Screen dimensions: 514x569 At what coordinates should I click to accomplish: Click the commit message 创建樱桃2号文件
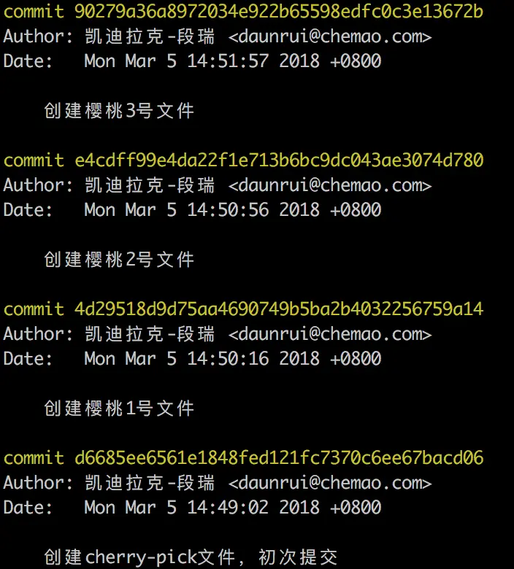click(x=119, y=260)
